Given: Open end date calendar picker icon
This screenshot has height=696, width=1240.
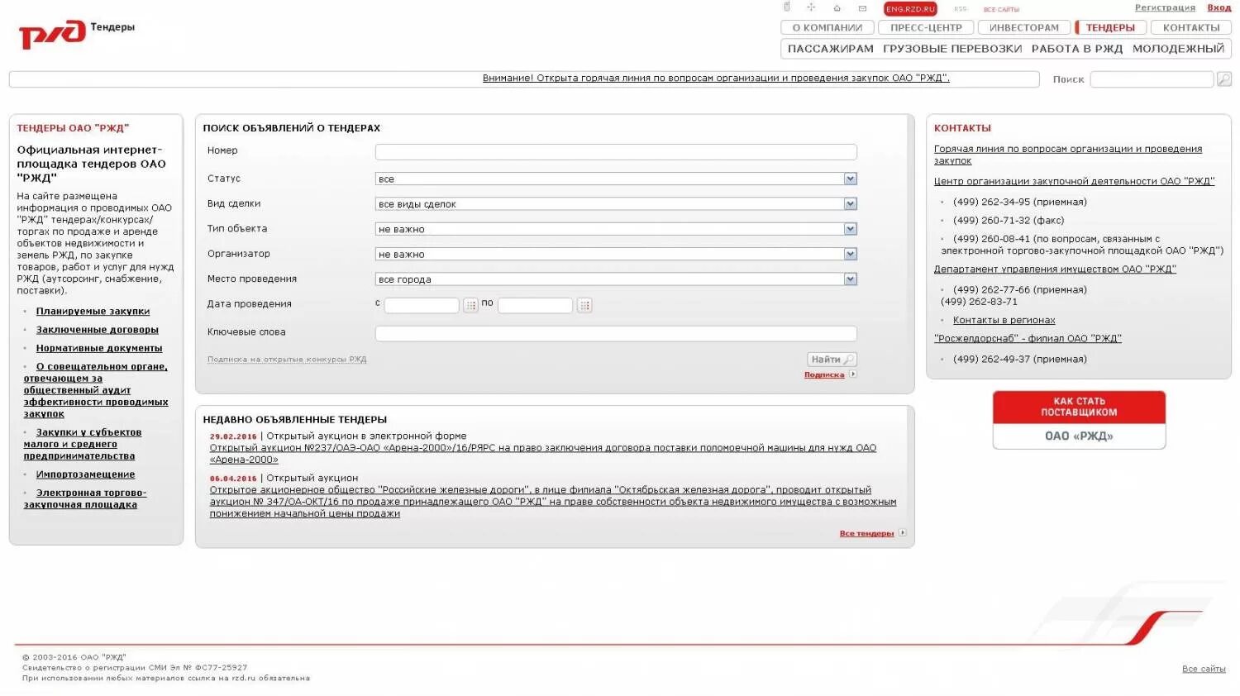Looking at the screenshot, I should pos(584,305).
